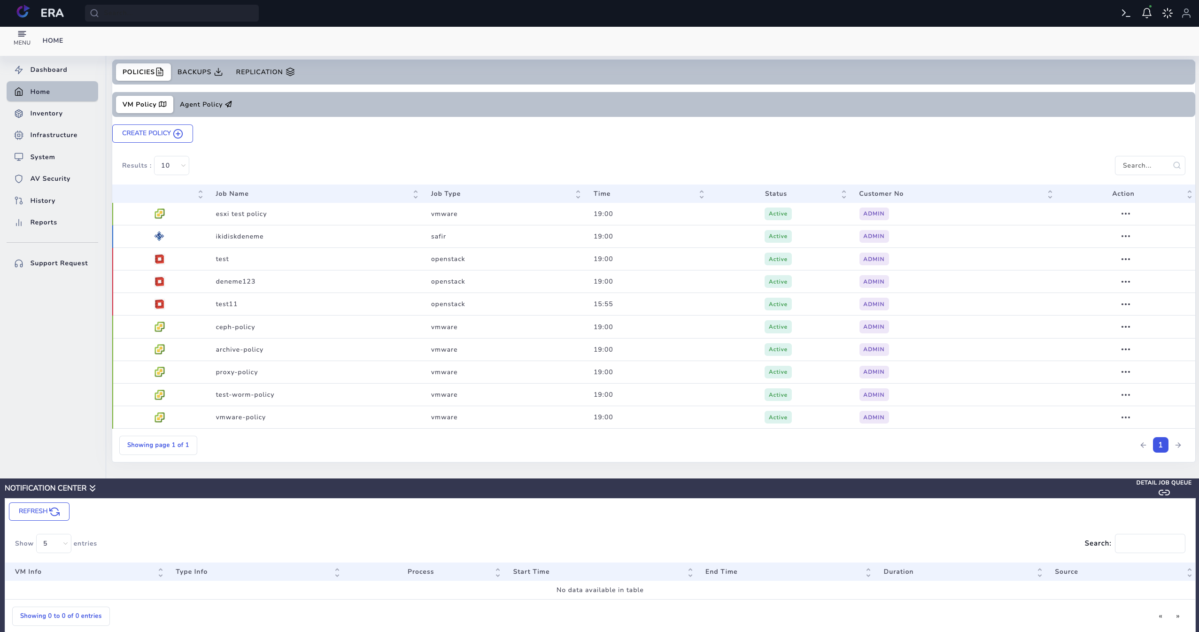Viewport: 1199px width, 632px height.
Task: Open Inventory in the sidebar
Action: pyautogui.click(x=46, y=113)
